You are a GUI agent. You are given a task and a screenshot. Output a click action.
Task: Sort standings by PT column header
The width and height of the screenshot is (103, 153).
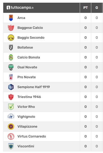click(x=86, y=8)
